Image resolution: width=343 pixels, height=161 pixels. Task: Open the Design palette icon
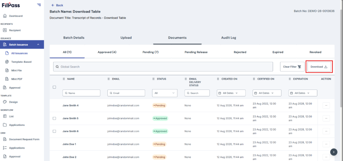coord(5,102)
